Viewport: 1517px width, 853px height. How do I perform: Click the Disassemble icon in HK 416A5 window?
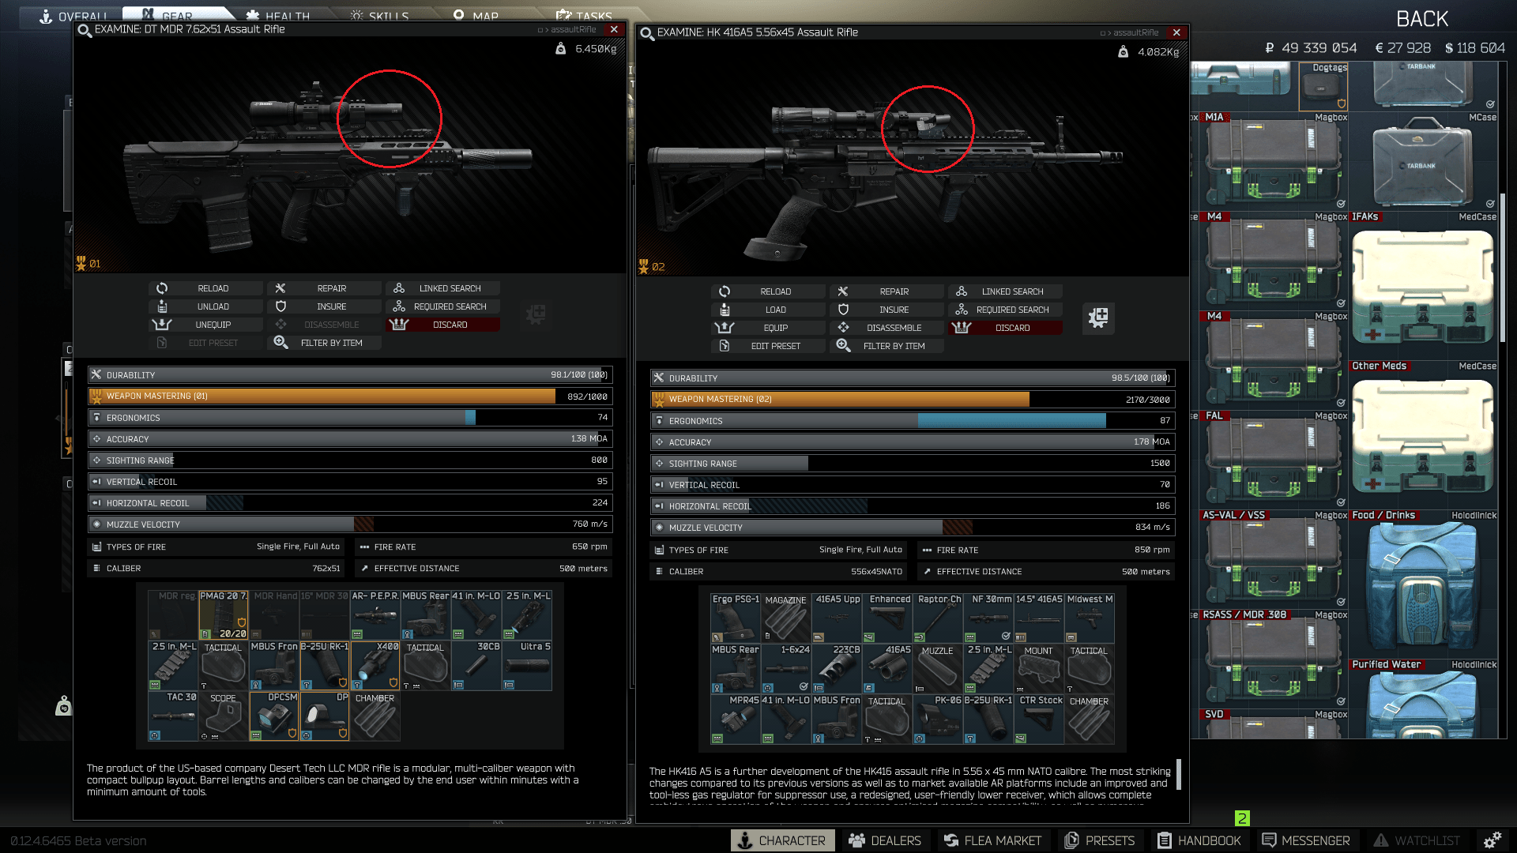pyautogui.click(x=843, y=327)
